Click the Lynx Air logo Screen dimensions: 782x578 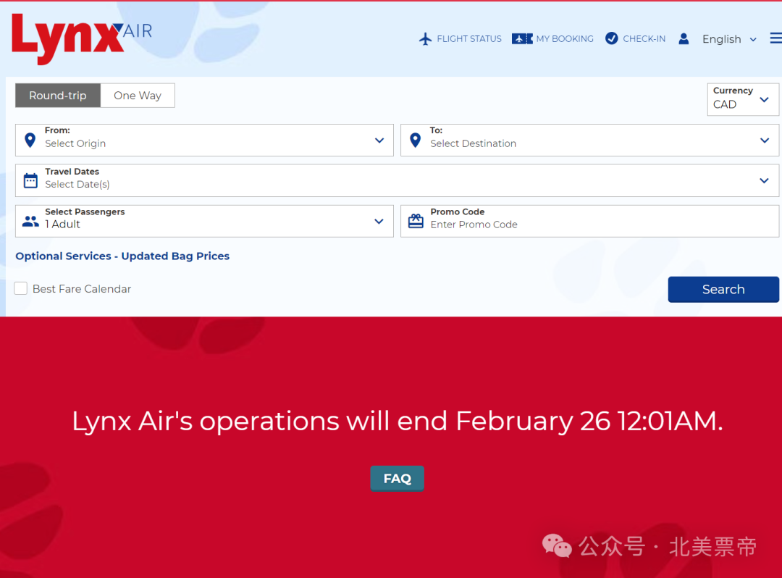[81, 38]
